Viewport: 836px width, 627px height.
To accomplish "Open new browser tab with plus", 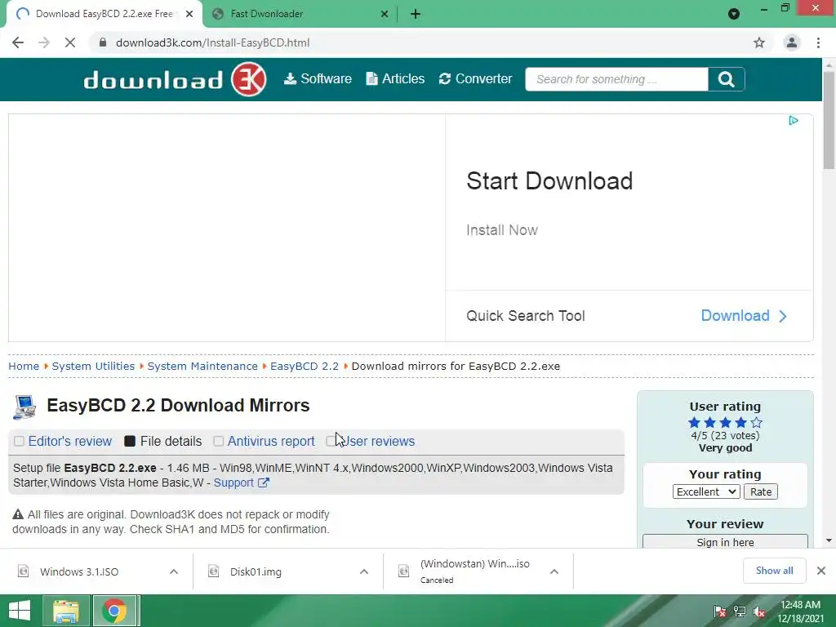I will (416, 14).
